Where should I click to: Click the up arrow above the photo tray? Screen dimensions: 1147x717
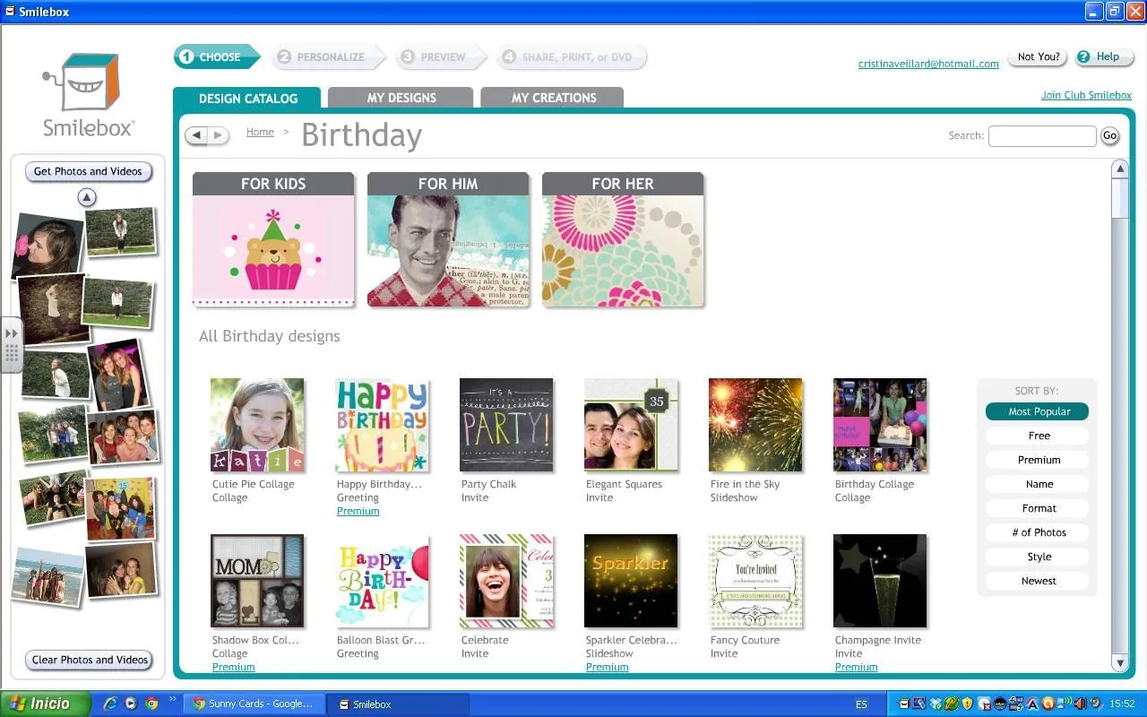point(87,197)
